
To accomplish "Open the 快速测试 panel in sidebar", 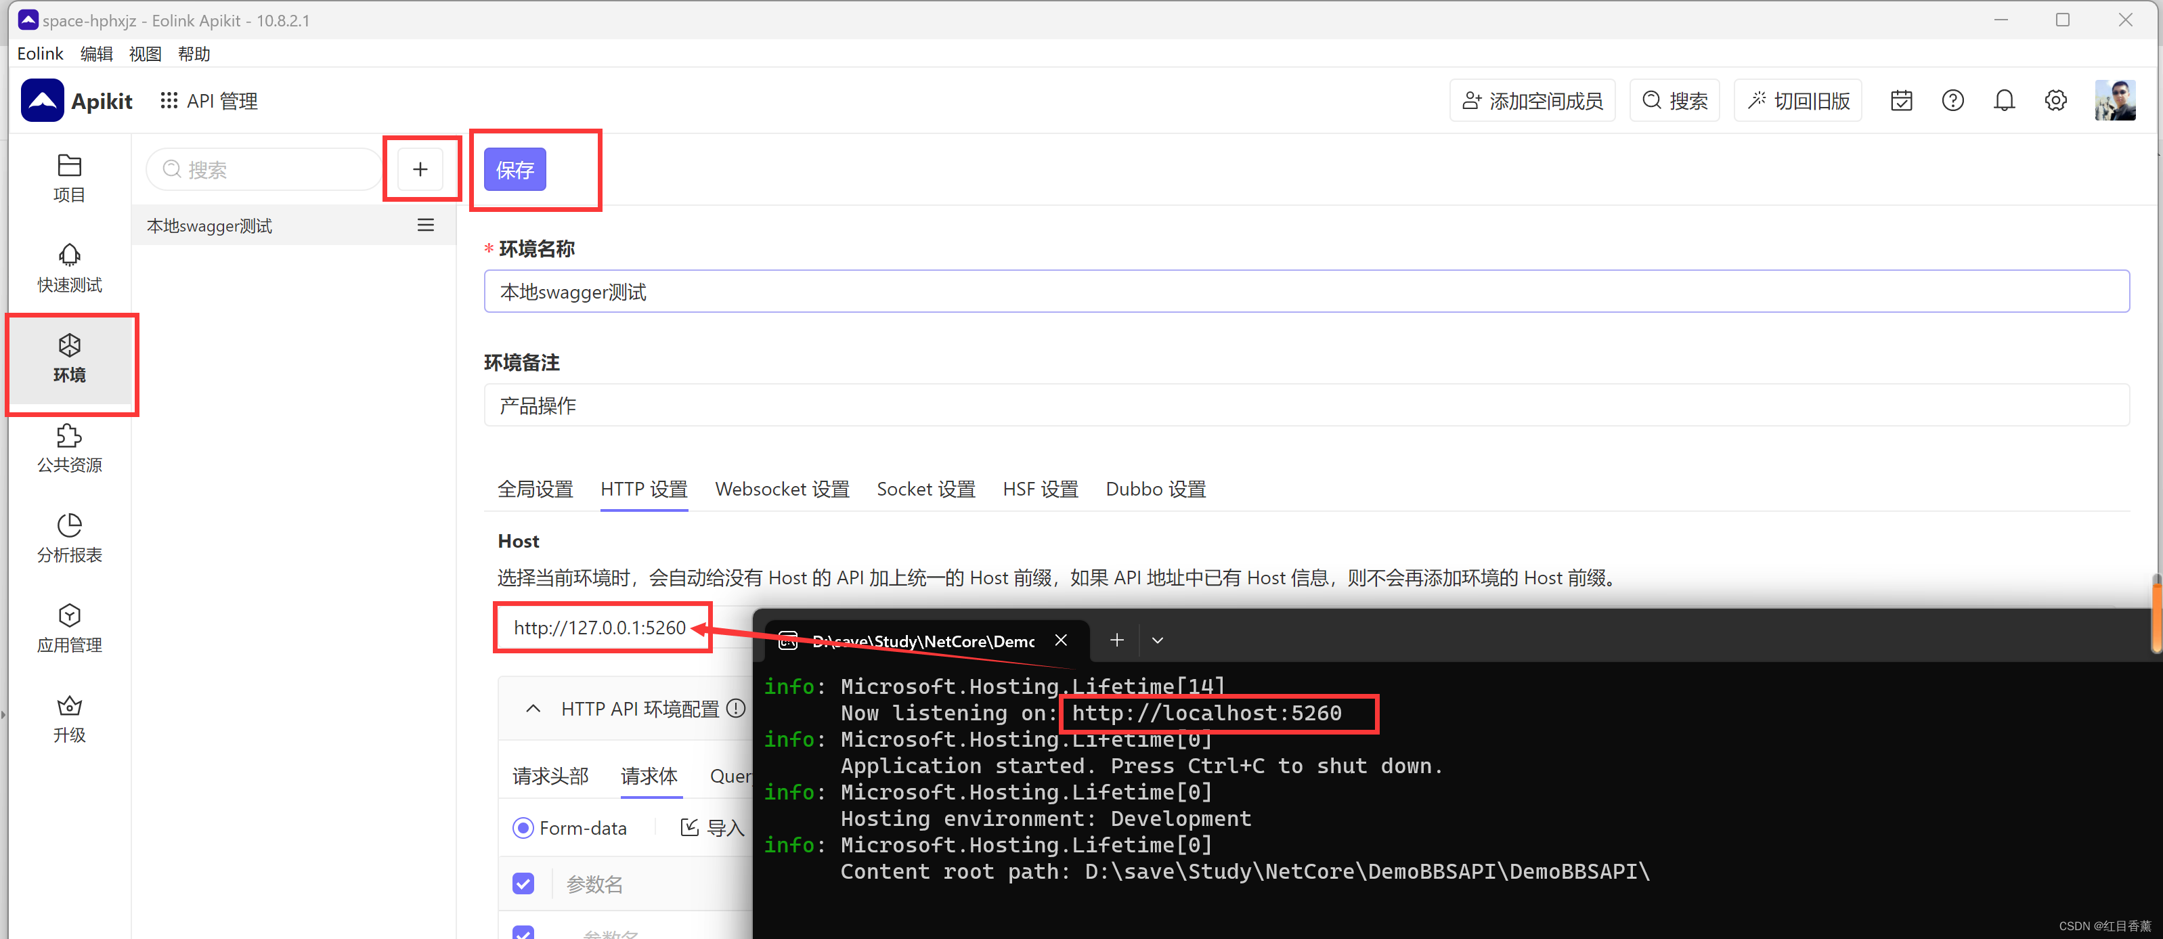I will [x=69, y=267].
